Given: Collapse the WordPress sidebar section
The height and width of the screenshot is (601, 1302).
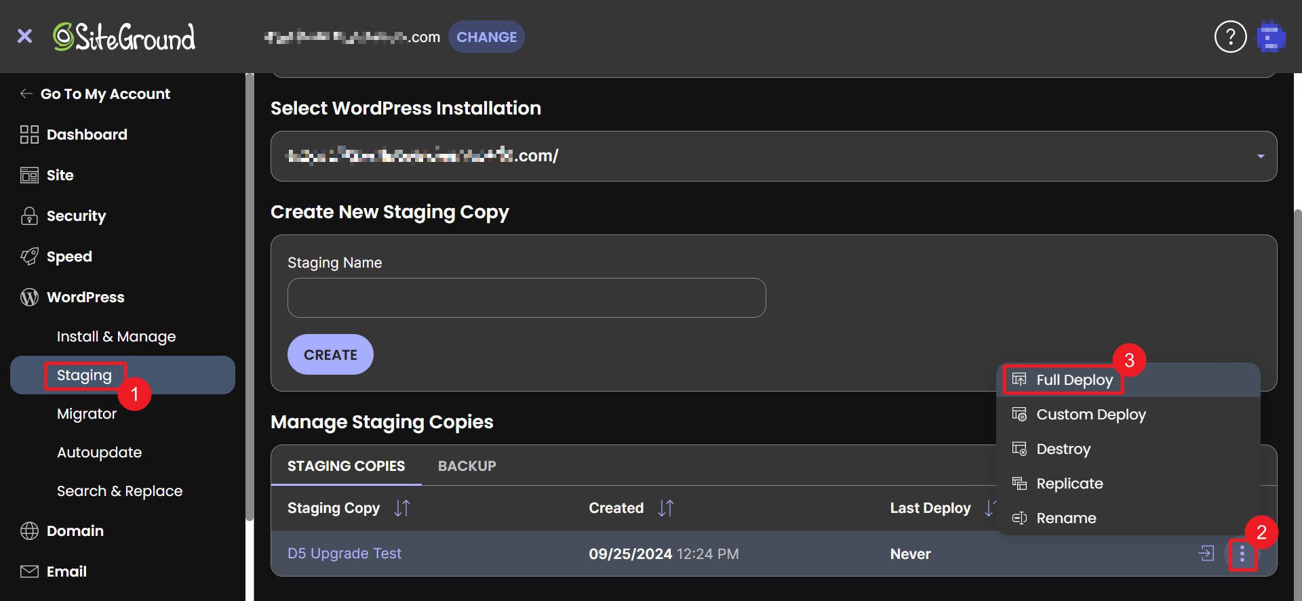Looking at the screenshot, I should point(85,297).
